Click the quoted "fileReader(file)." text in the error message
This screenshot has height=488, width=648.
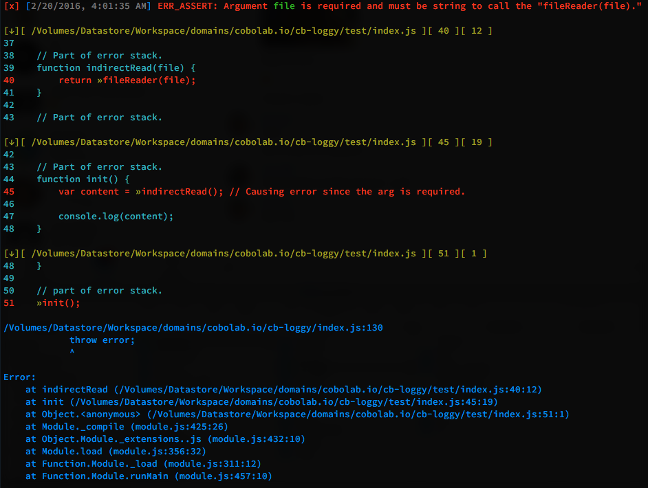click(590, 6)
